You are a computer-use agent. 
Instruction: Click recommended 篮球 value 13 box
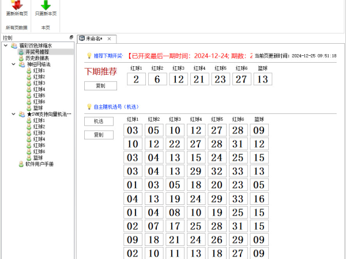263,79
